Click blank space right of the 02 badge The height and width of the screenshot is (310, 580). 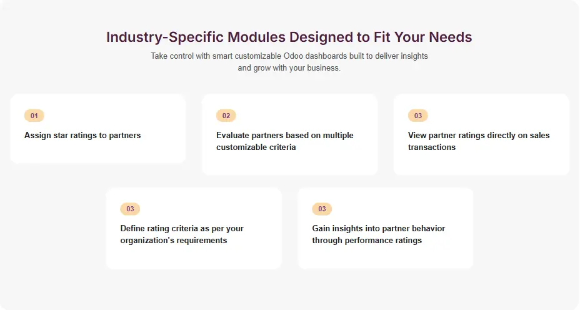(300, 116)
